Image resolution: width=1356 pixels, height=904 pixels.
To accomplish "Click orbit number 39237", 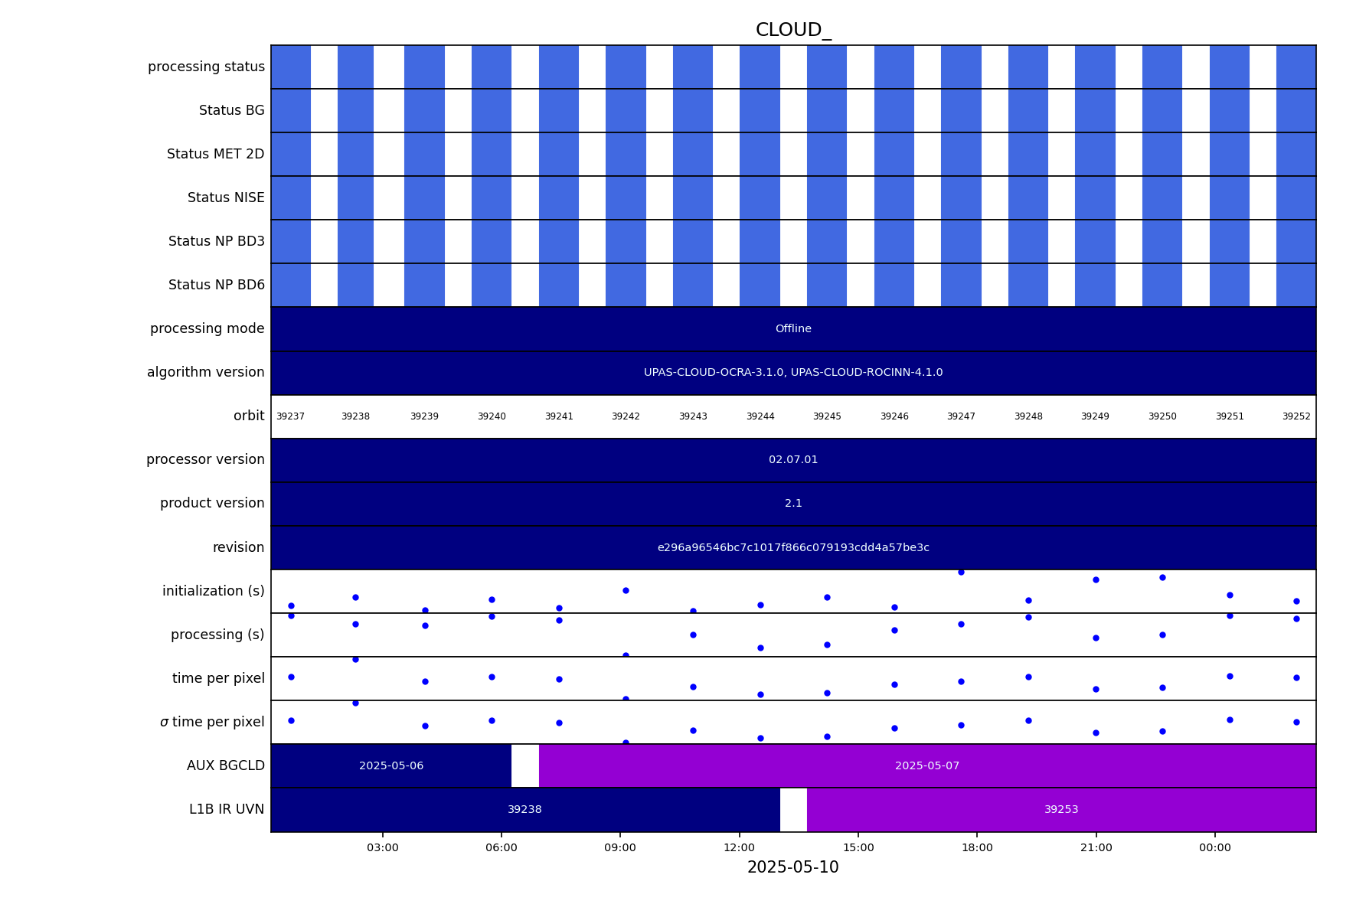I will (290, 416).
